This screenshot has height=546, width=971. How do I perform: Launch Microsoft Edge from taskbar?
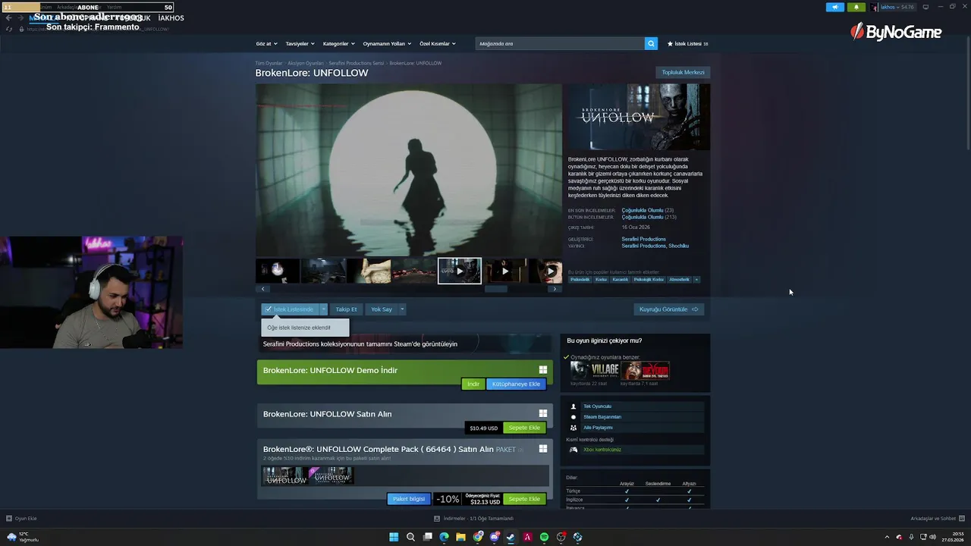[x=444, y=537]
